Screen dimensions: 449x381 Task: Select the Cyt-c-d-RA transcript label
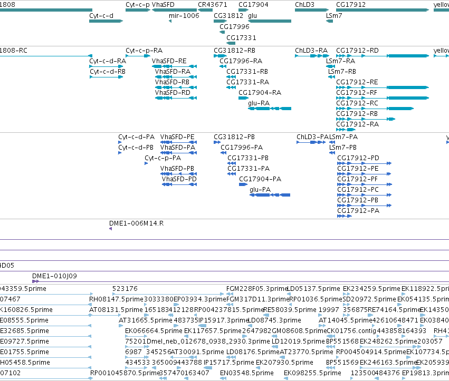pos(108,61)
